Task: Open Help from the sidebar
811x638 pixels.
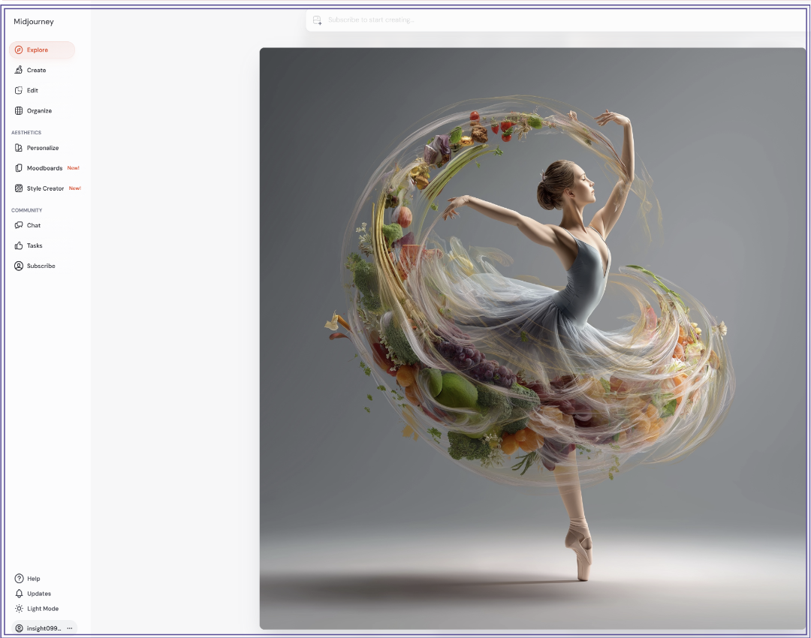Action: pos(34,579)
